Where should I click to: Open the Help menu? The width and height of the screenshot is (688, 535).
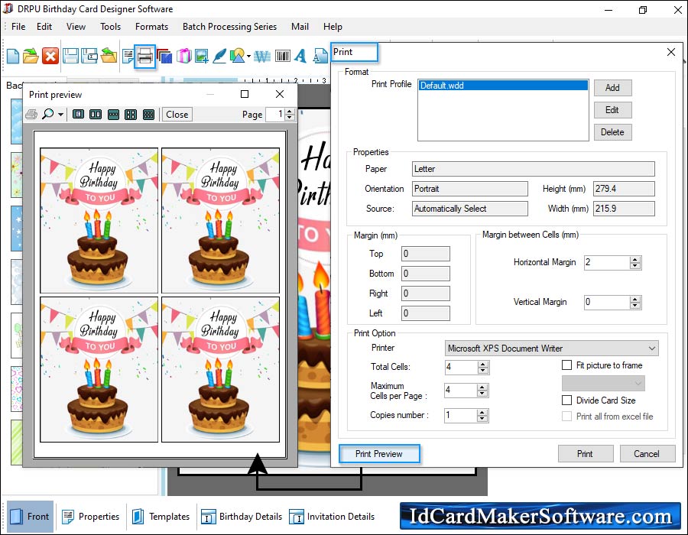tap(333, 27)
